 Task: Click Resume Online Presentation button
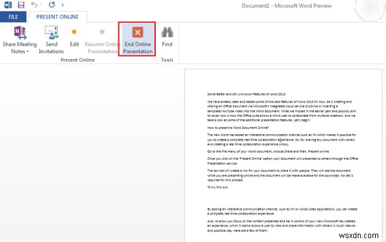point(102,40)
